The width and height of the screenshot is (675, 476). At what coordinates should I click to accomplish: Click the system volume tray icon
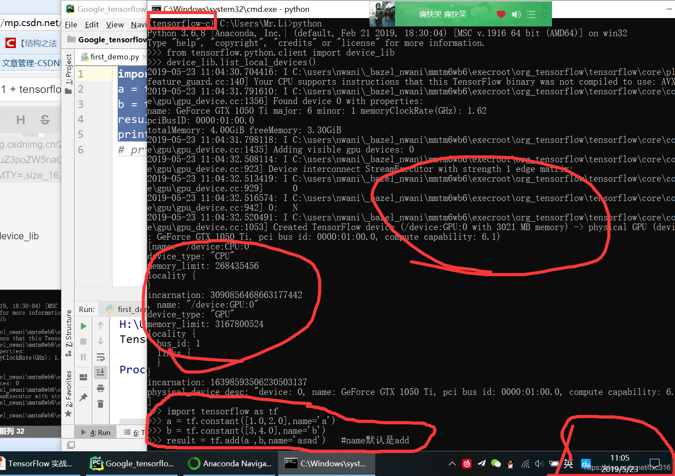click(x=539, y=464)
